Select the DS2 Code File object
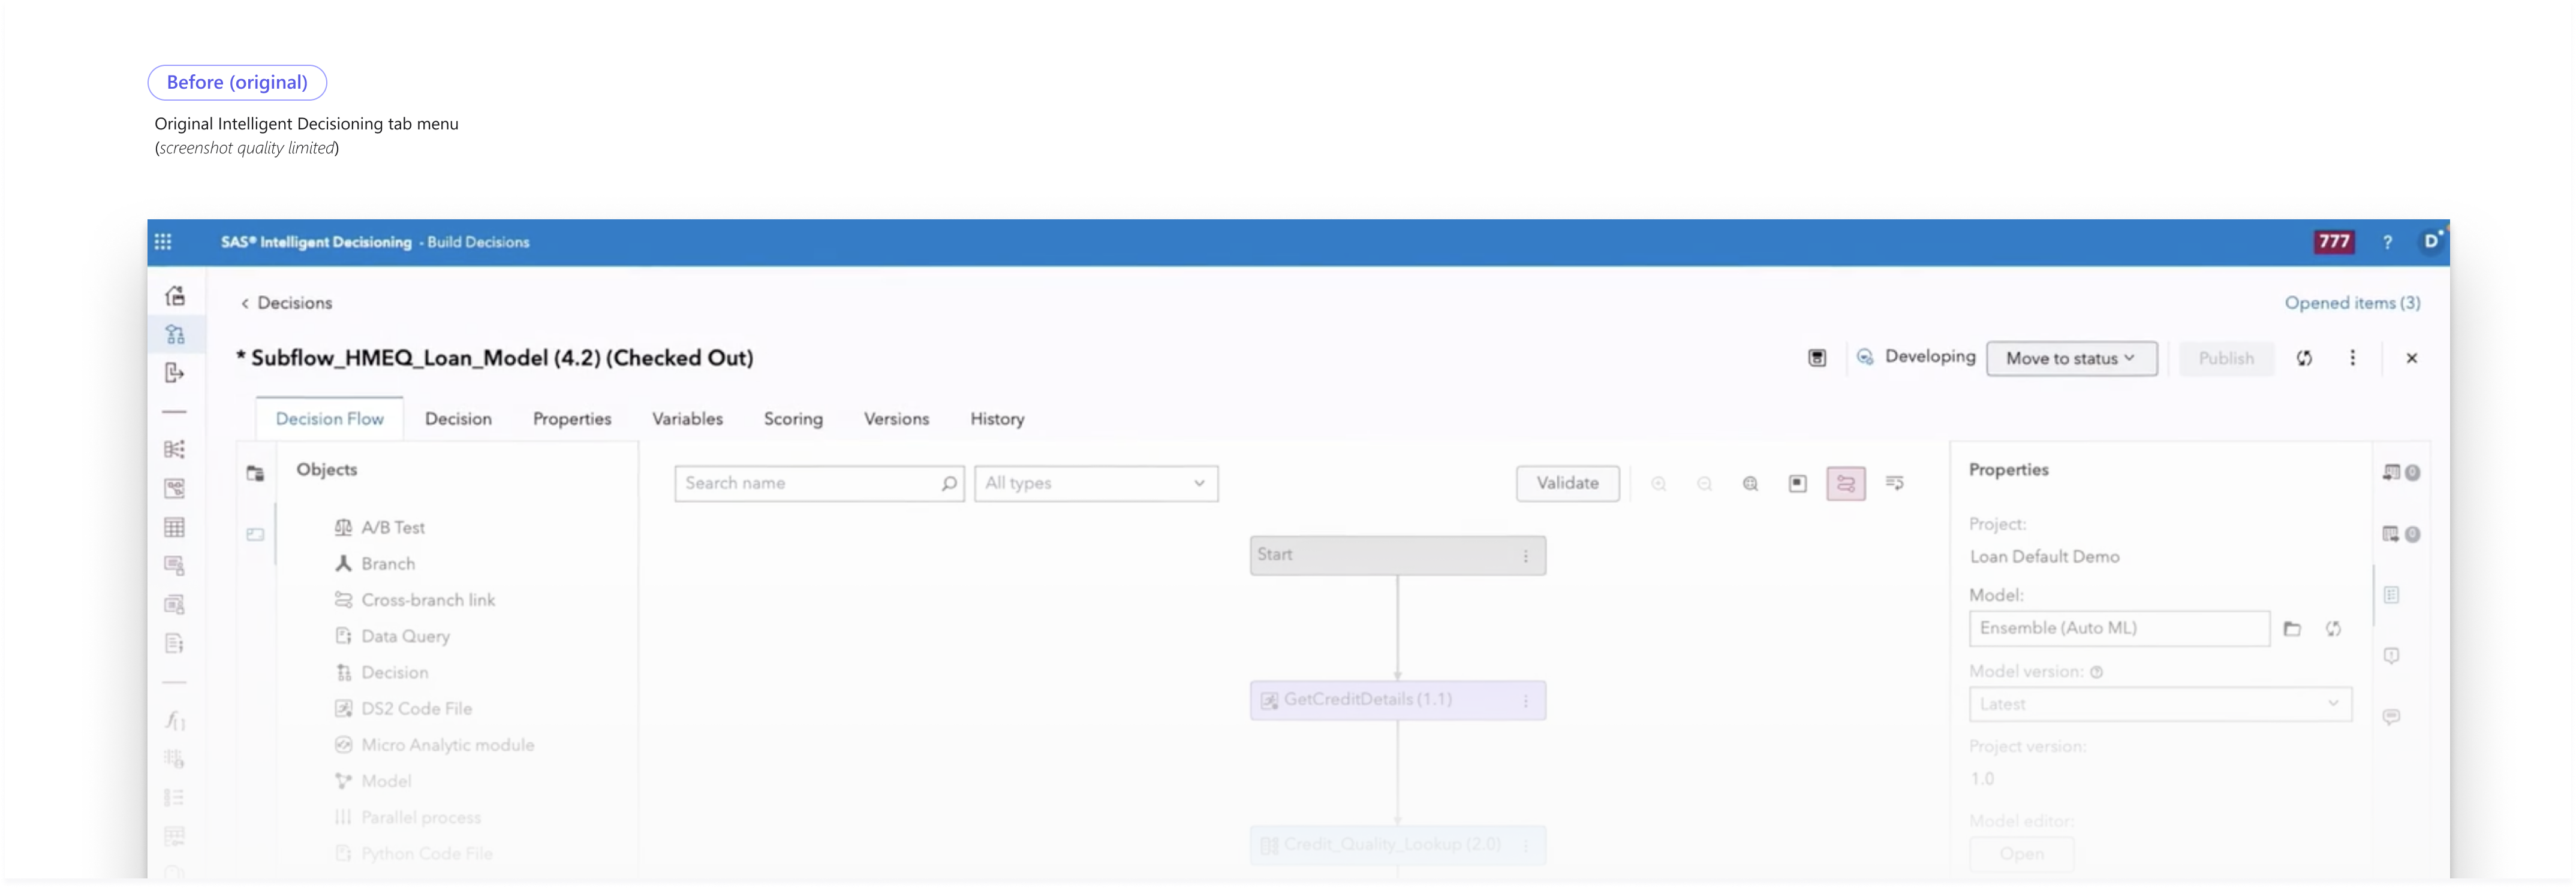This screenshot has height=888, width=2576. (x=403, y=709)
